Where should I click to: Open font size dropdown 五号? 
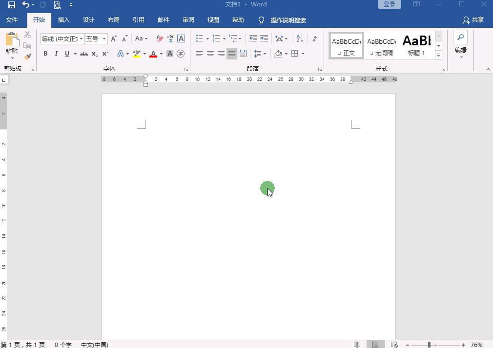click(x=104, y=39)
